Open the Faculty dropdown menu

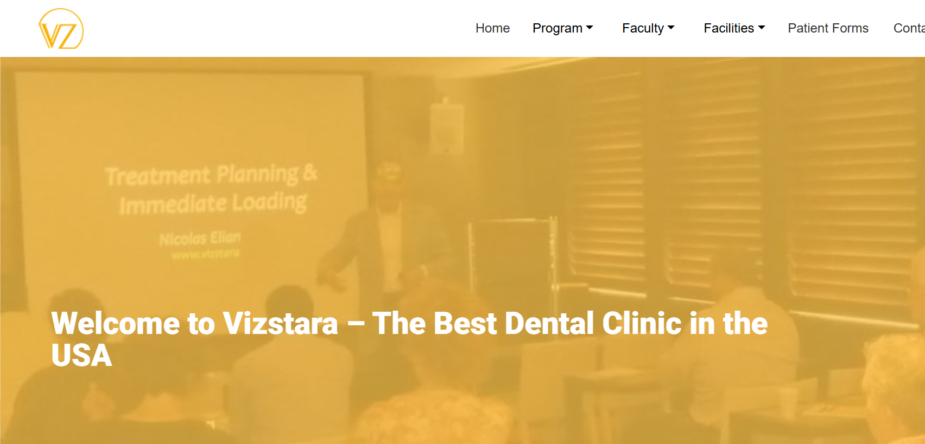coord(648,28)
